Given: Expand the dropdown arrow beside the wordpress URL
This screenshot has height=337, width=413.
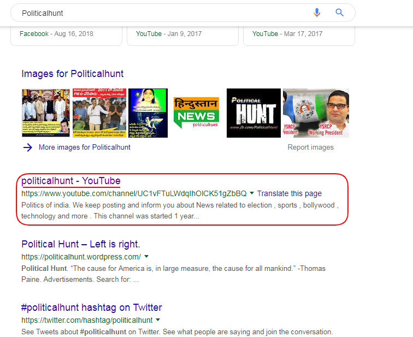Looking at the screenshot, I should [146, 256].
